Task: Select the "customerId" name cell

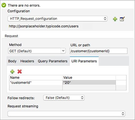Action: [x=36, y=83]
